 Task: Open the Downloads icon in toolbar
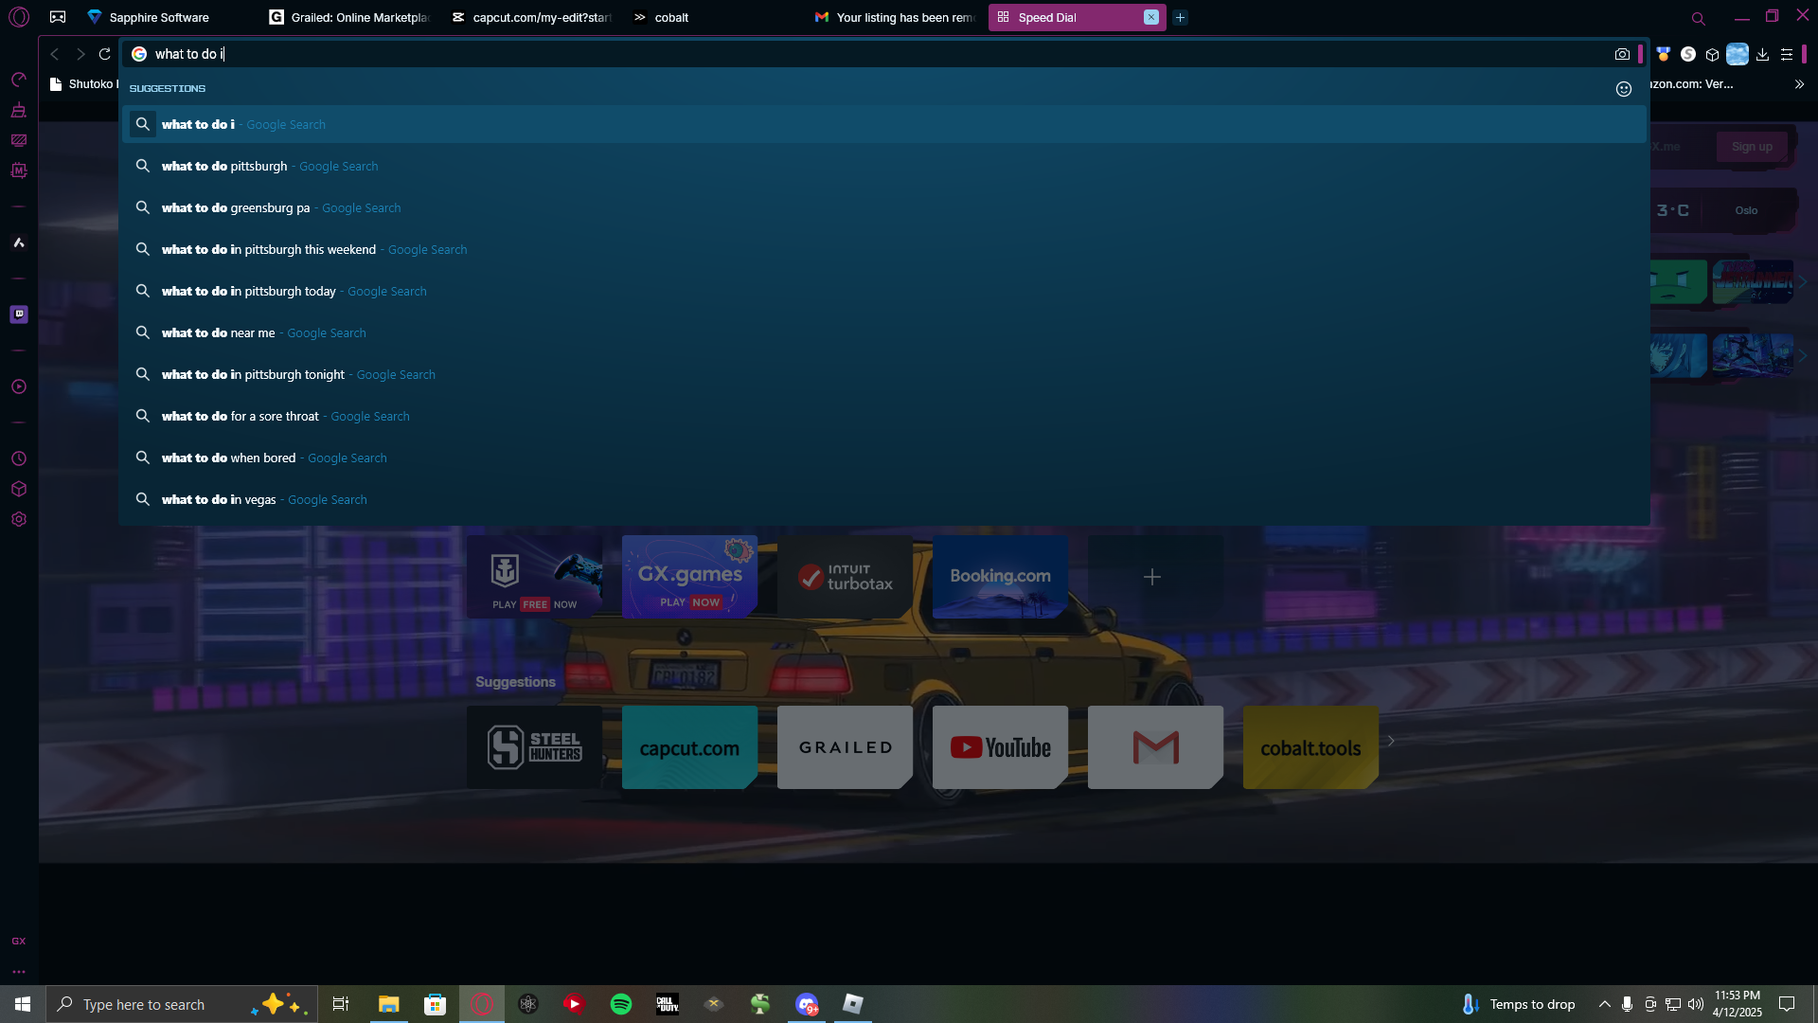(1762, 54)
